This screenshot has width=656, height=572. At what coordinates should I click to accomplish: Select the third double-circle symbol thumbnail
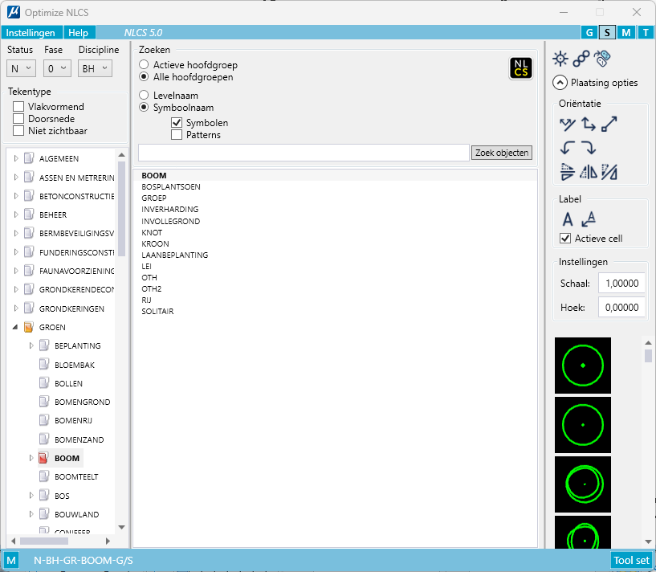(x=583, y=484)
